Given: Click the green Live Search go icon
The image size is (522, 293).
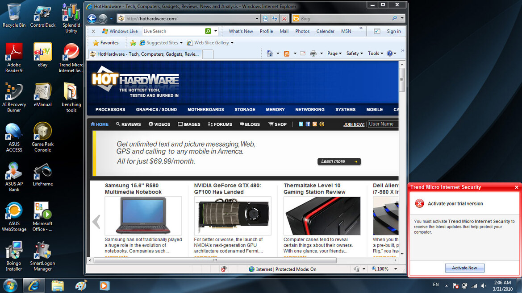Looking at the screenshot, I should click(x=208, y=31).
